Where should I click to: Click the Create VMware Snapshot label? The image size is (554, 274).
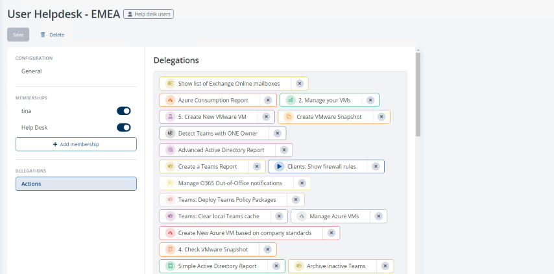point(329,117)
